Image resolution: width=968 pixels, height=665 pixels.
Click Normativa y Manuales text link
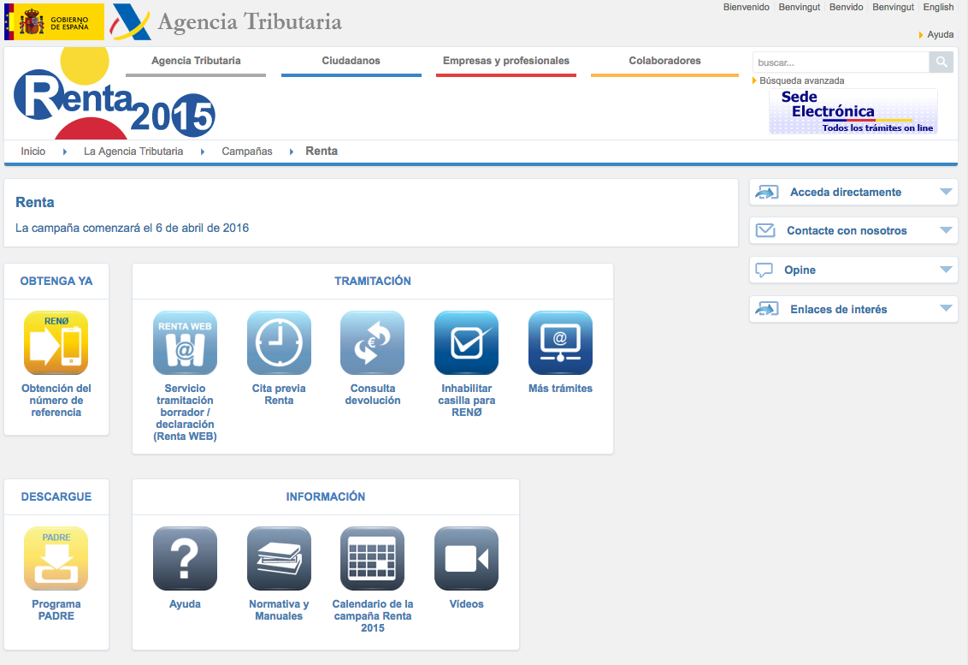tap(279, 610)
